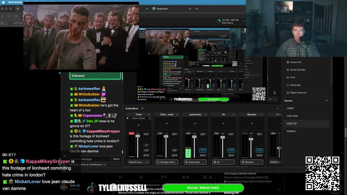The image size is (347, 195).
Task: Open the Meld Studio app menu
Action: point(15,2)
